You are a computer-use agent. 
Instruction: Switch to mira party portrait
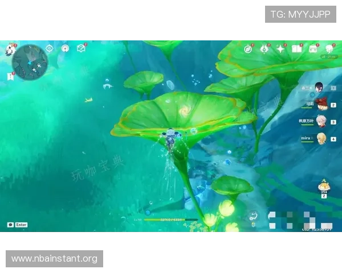321,138
